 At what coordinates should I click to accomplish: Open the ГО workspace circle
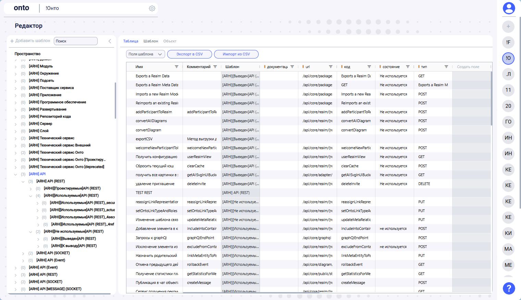point(508,122)
